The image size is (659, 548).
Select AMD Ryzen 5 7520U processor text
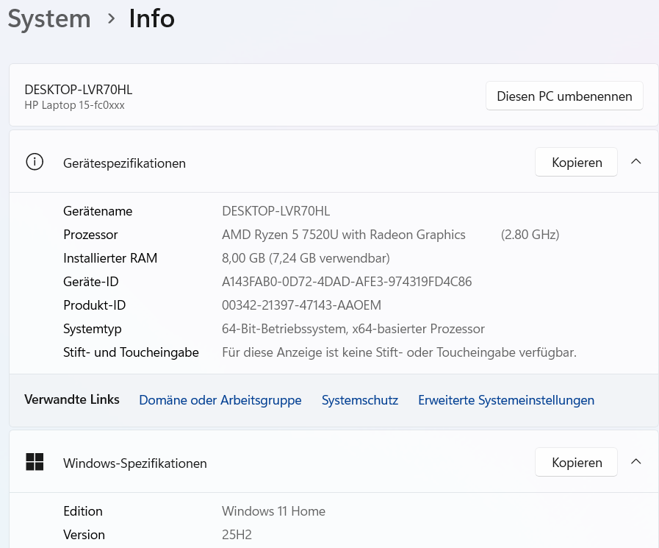tap(343, 235)
